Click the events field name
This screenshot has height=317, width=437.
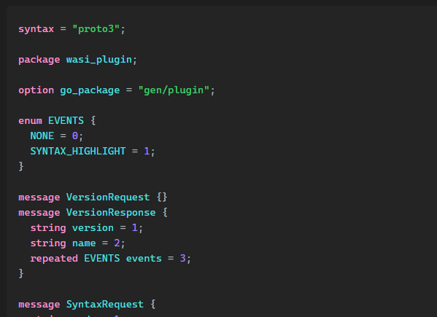(144, 259)
